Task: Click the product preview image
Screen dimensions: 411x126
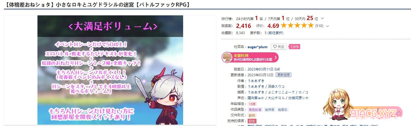Action: (110, 70)
